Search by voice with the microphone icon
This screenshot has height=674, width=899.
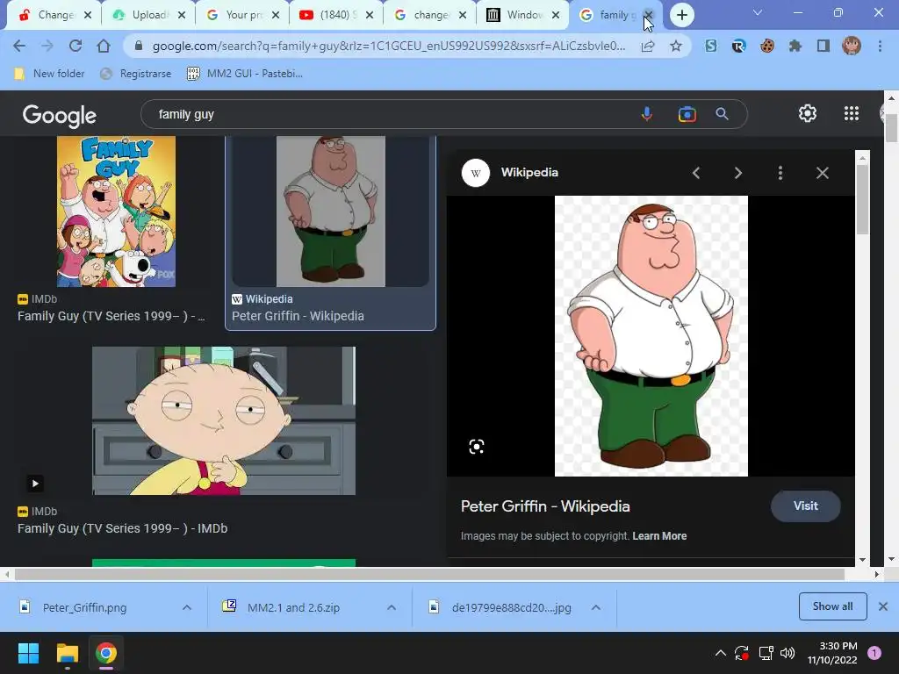coord(647,114)
